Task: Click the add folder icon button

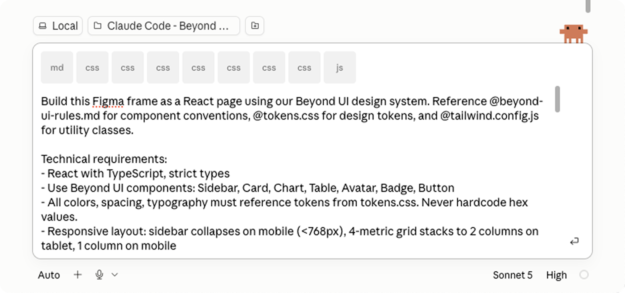Action: (x=255, y=26)
